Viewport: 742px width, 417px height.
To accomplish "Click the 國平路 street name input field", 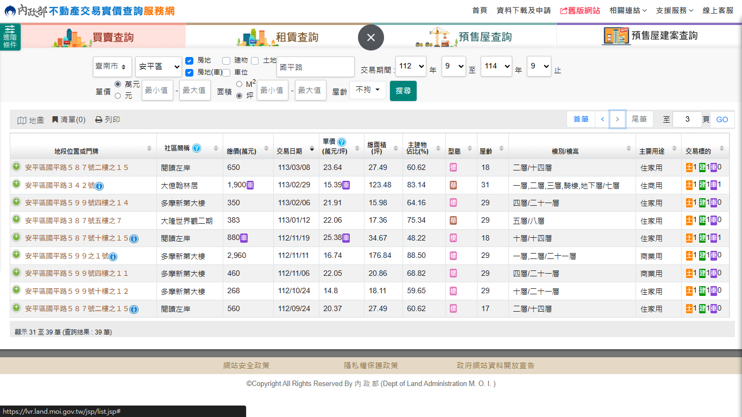I will 315,67.
